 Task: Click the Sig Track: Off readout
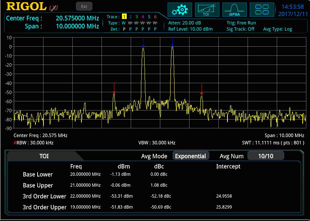coord(241,29)
